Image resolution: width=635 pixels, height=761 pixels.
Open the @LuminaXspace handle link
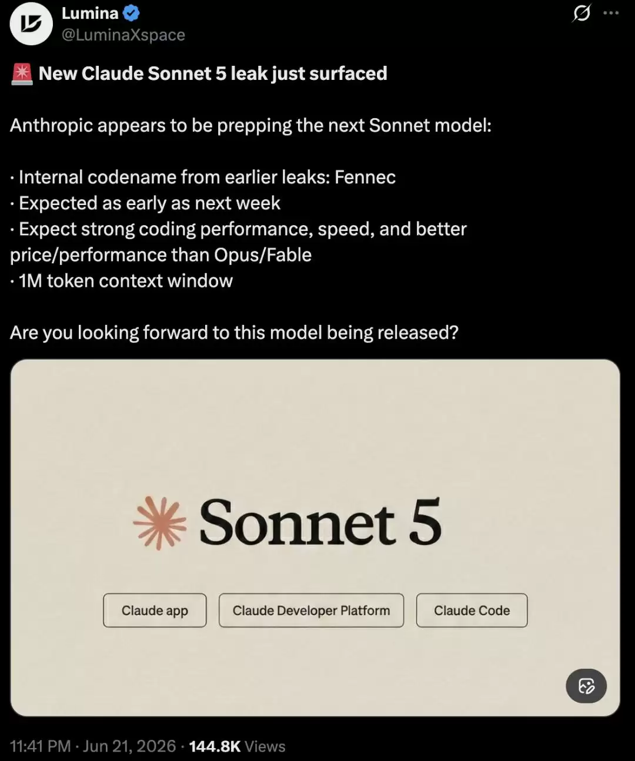point(123,35)
